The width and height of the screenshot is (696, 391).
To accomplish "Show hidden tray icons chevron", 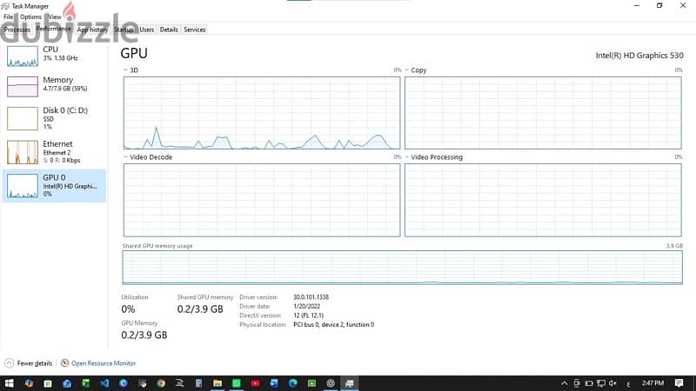I will pos(564,383).
